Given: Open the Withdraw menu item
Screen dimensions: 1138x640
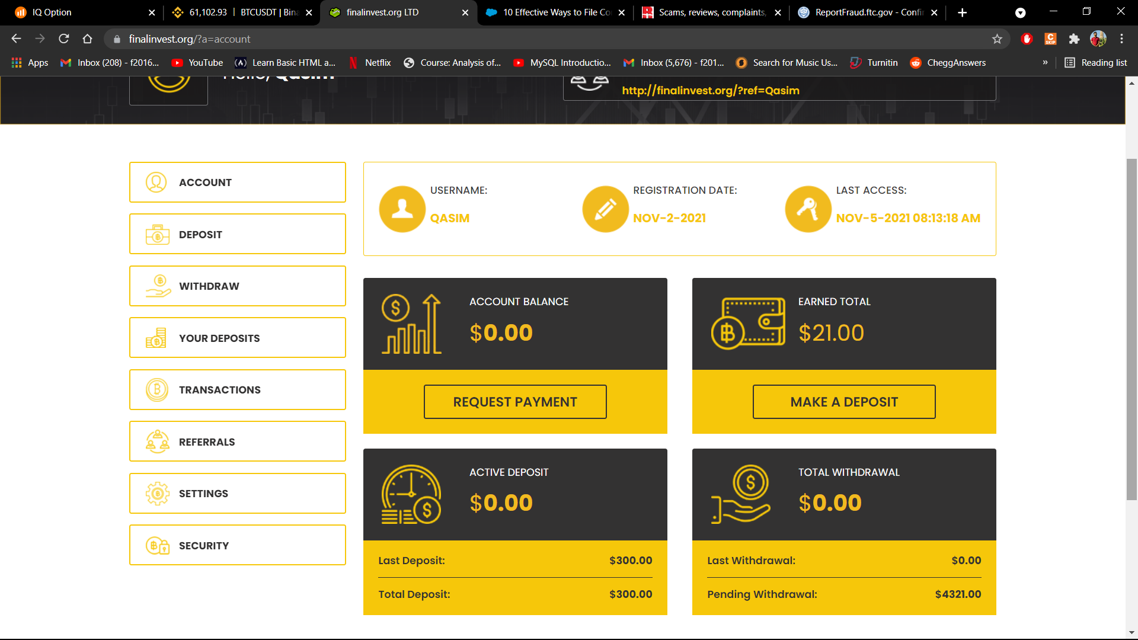Looking at the screenshot, I should [x=237, y=286].
